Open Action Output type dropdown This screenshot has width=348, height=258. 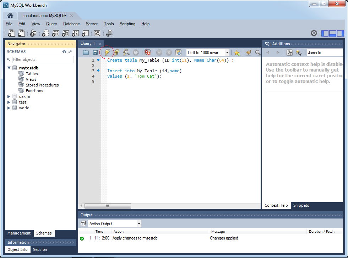[139, 224]
